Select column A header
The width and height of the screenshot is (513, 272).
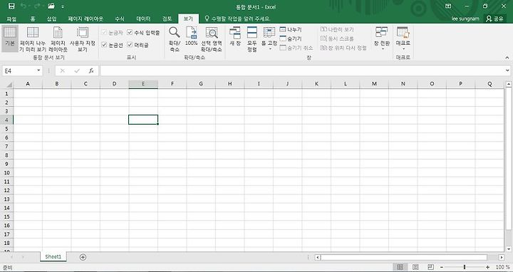pos(28,84)
